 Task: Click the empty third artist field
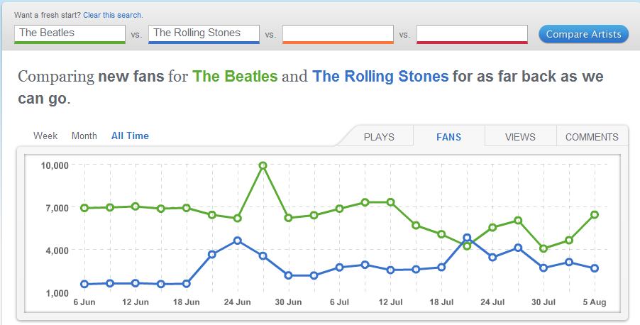tap(338, 33)
